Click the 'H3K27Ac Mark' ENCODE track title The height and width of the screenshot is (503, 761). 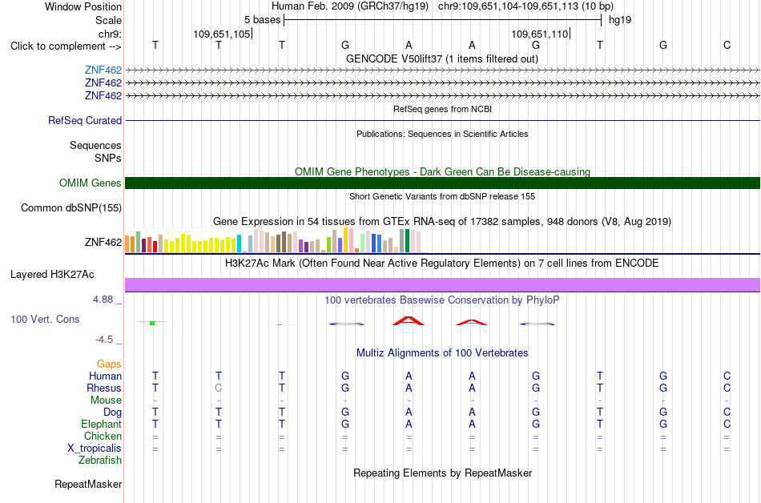(442, 264)
